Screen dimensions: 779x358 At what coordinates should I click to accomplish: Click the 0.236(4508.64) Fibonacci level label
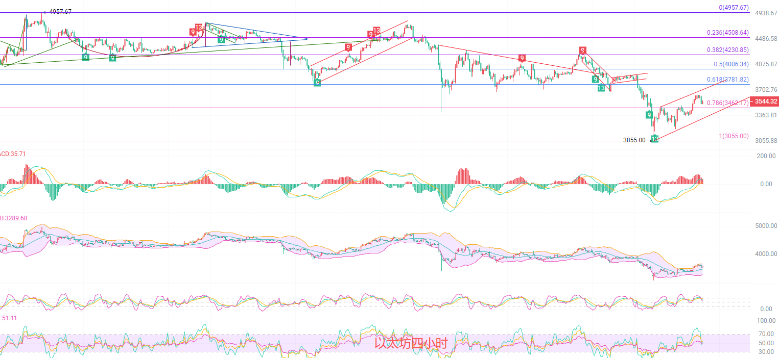727,32
